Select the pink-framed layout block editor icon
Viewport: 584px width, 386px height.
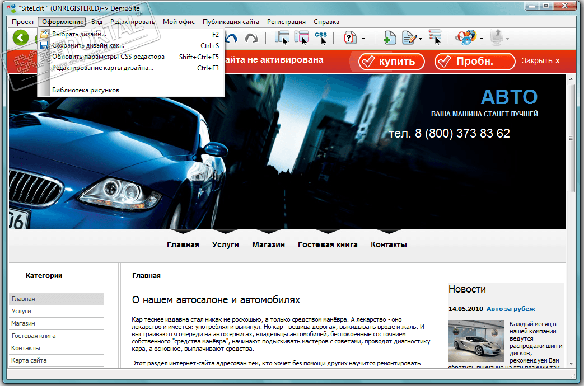(302, 37)
